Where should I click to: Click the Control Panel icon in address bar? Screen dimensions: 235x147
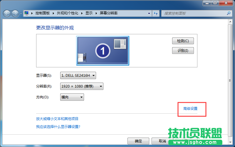point(26,13)
